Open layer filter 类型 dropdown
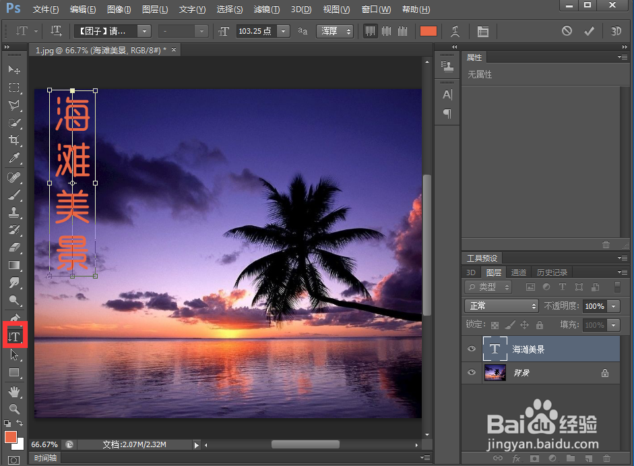 pyautogui.click(x=488, y=287)
